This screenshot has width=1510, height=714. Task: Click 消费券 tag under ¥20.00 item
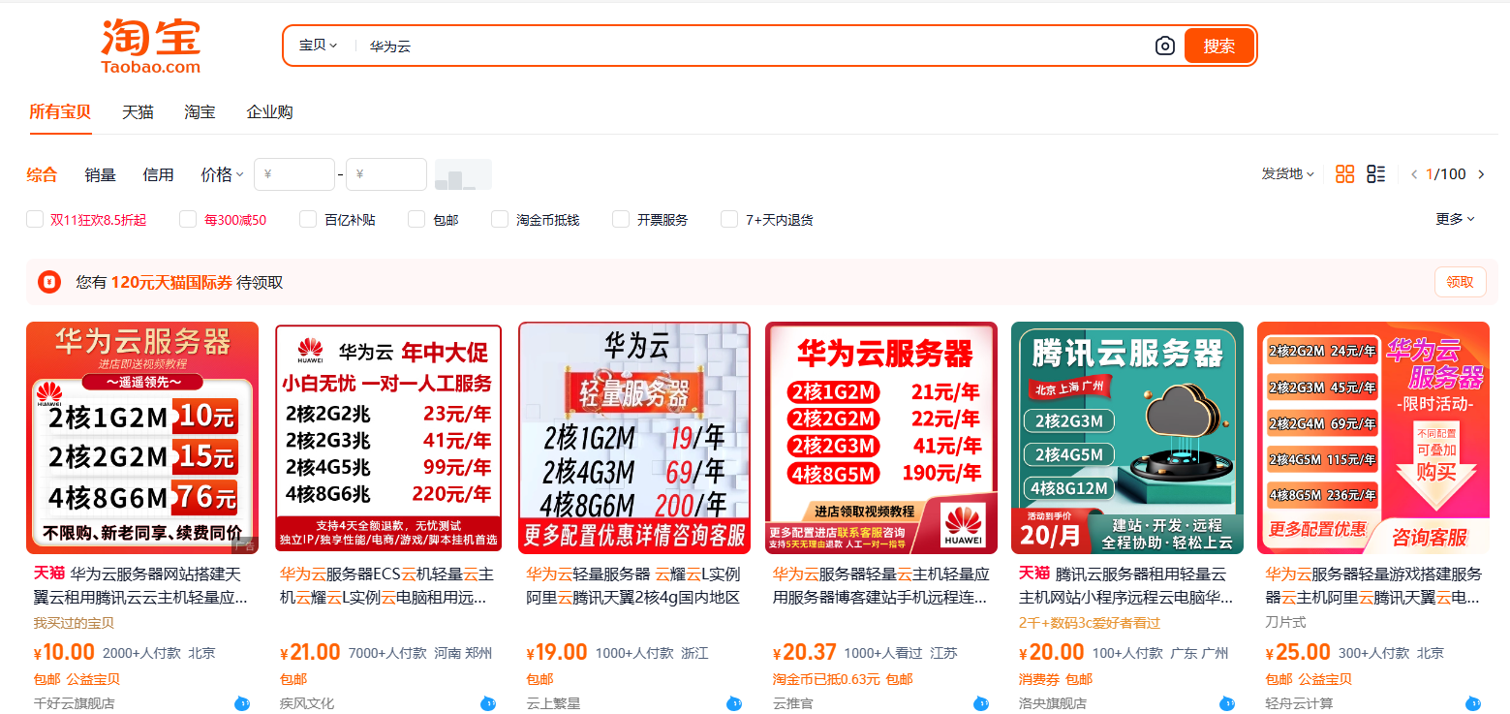(1039, 679)
